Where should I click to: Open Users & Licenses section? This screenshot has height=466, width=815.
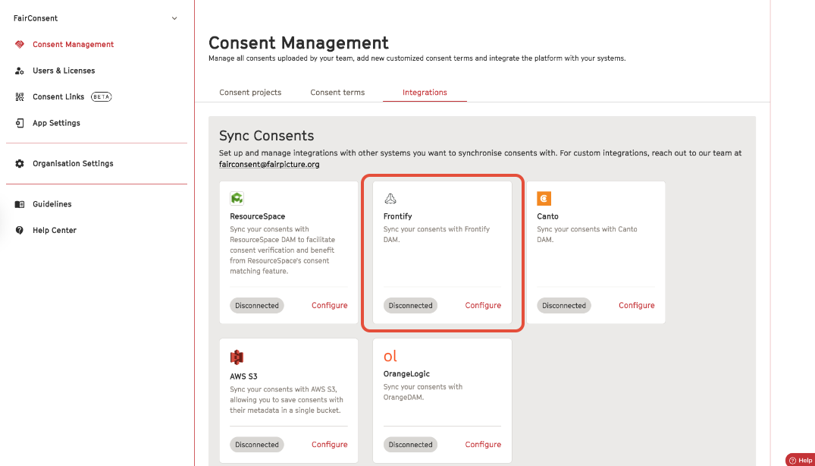pyautogui.click(x=64, y=71)
